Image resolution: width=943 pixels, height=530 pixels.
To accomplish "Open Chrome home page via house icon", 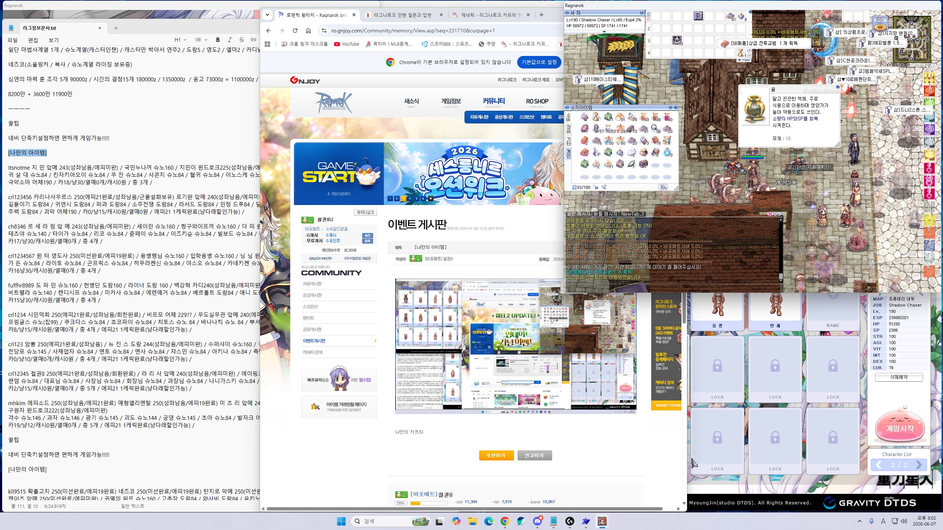I will 308,31.
